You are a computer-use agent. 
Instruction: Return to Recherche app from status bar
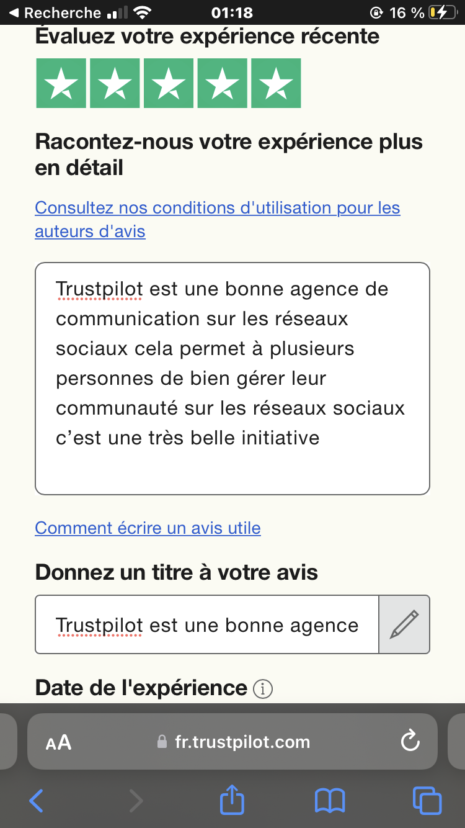55,12
